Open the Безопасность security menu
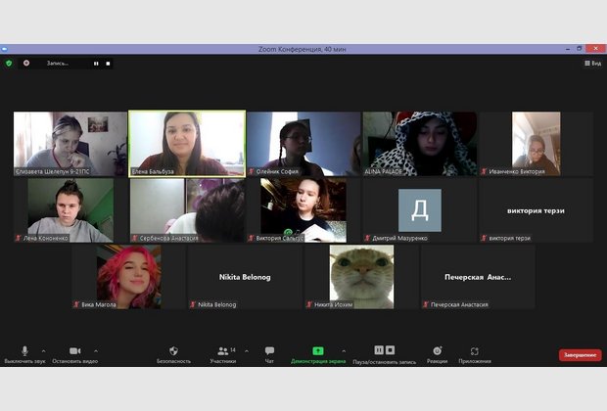This screenshot has height=411, width=607. tap(173, 354)
